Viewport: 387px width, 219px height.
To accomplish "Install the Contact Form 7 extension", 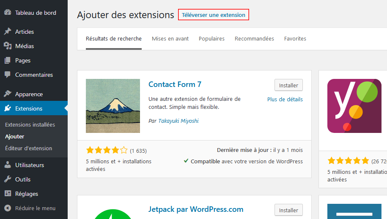I will (288, 85).
